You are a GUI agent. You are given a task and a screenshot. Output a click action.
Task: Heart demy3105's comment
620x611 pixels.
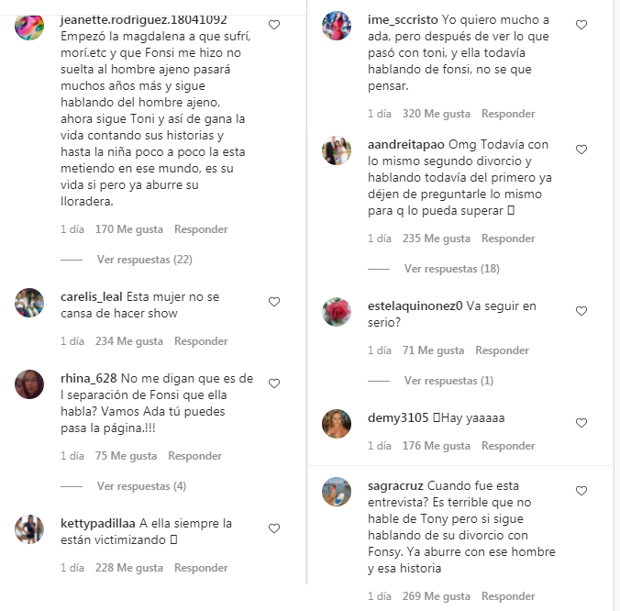click(581, 423)
